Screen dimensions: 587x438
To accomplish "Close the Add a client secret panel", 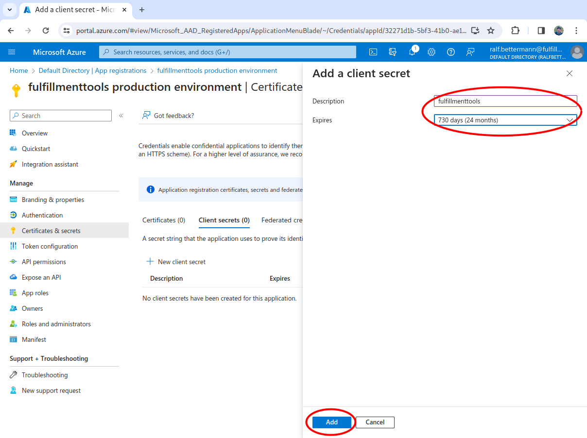I will tap(570, 73).
